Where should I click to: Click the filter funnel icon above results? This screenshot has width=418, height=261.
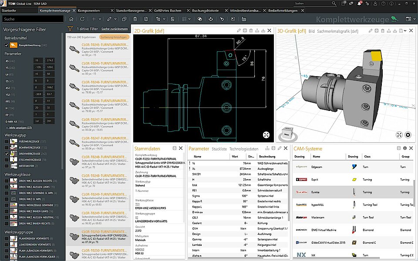pyautogui.click(x=70, y=29)
